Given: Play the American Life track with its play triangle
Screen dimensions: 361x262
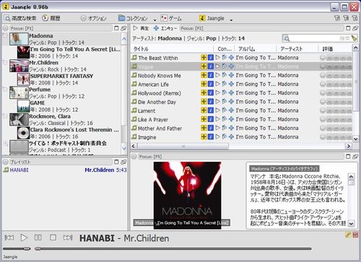Looking at the screenshot, I should coord(218,84).
